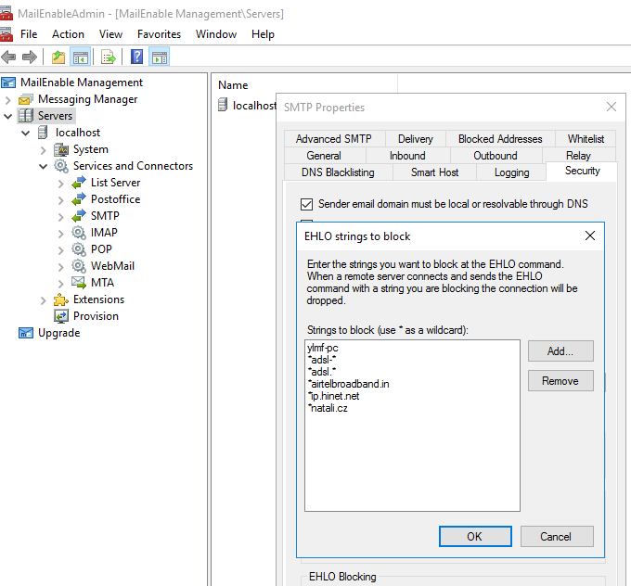Uncheck Sender email domain must be resolvable
This screenshot has width=631, height=586.
(306, 204)
